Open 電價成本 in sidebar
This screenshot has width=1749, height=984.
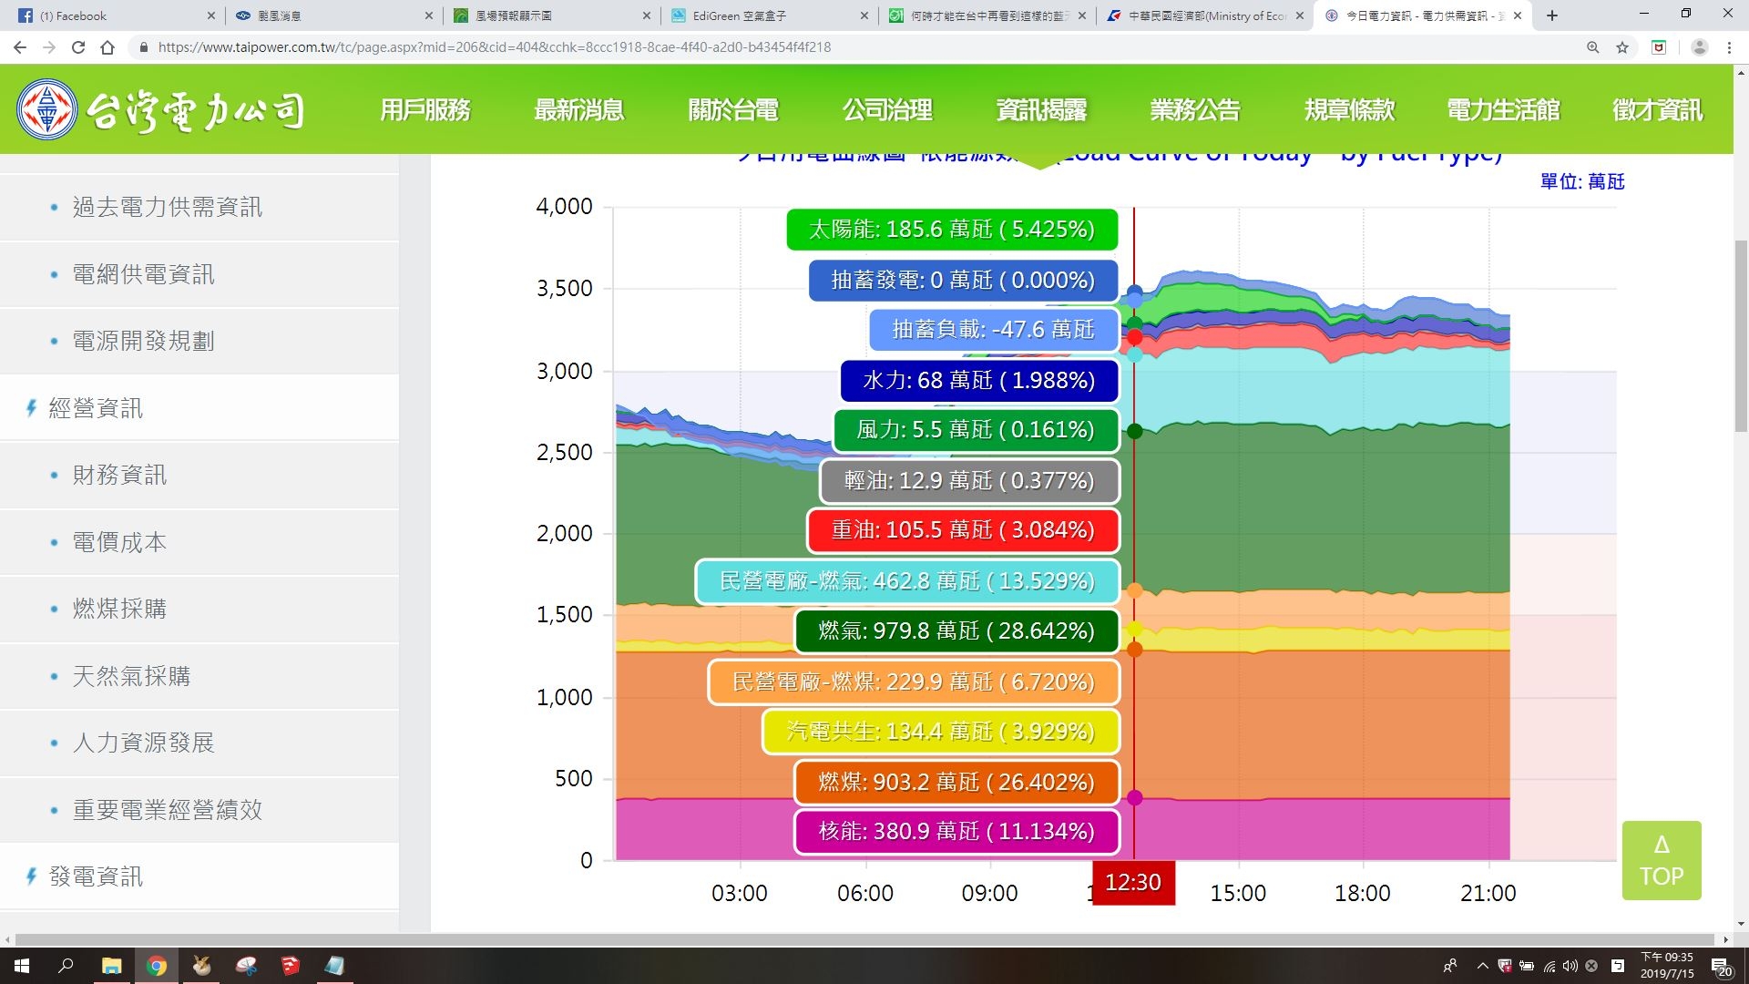pyautogui.click(x=199, y=542)
